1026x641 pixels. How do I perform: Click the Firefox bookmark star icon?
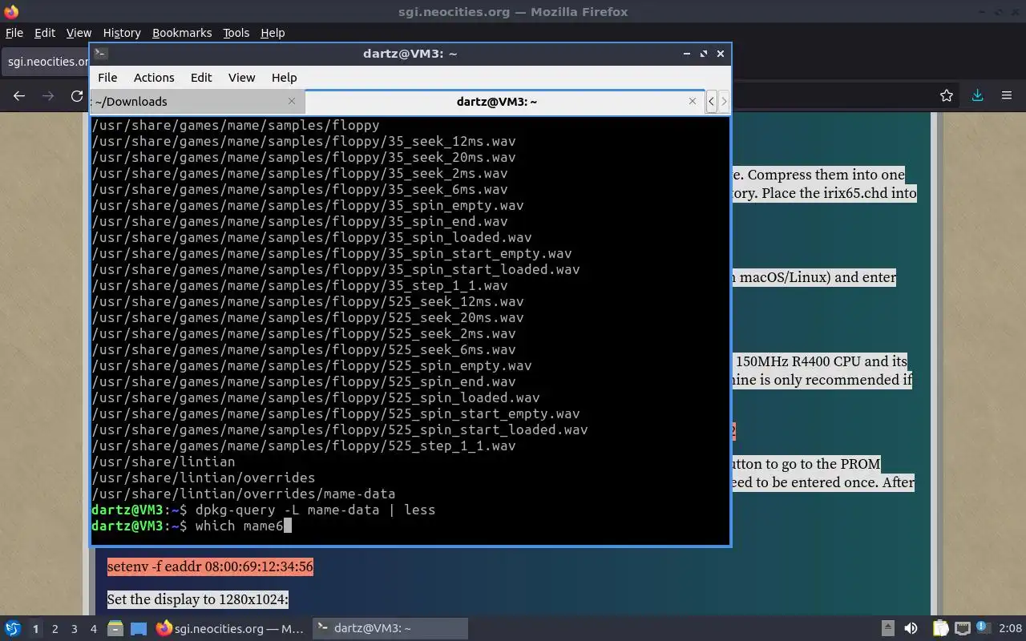point(947,95)
